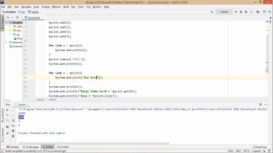Image resolution: width=273 pixels, height=153 pixels.
Task: Click the Lesson breadcrumb in navigation bar
Action: click(x=33, y=12)
